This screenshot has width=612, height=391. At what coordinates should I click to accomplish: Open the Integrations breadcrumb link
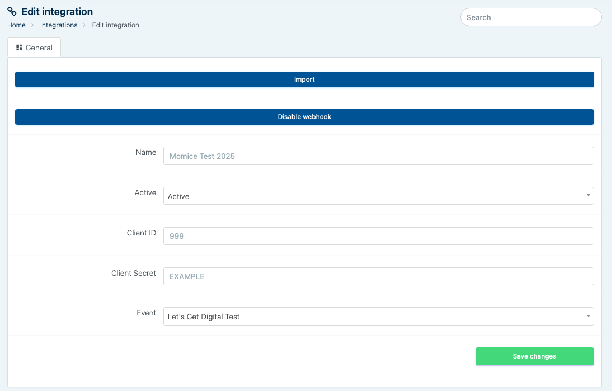pyautogui.click(x=59, y=25)
